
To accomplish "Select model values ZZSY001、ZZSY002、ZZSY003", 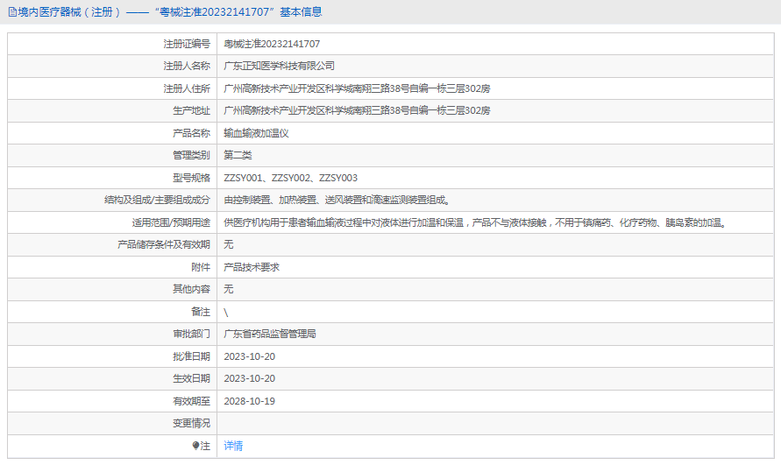I will (x=290, y=178).
